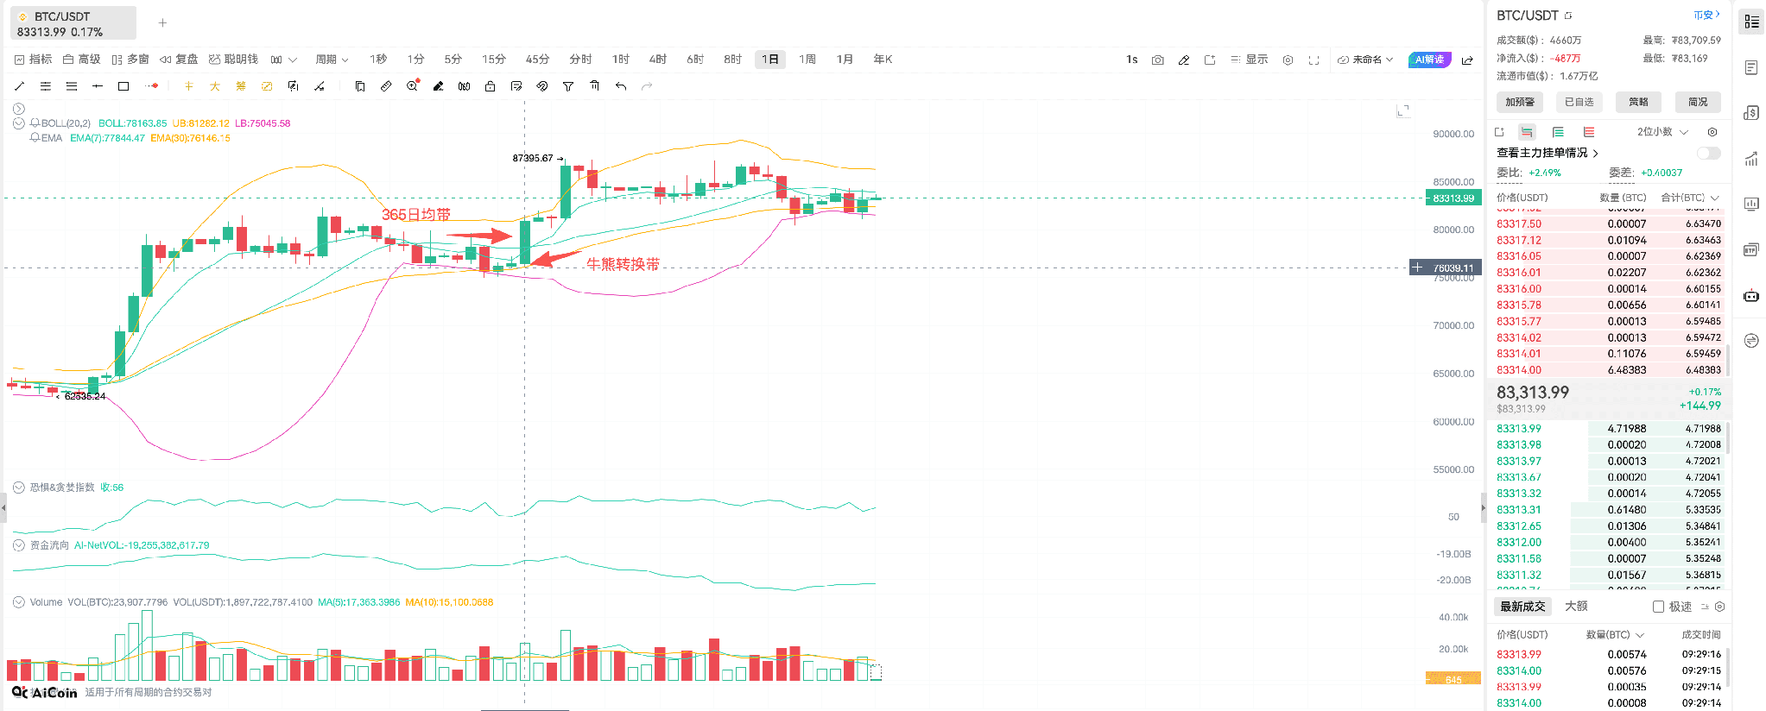
Task: Click the undo arrow in drawing toolbar
Action: [x=621, y=86]
